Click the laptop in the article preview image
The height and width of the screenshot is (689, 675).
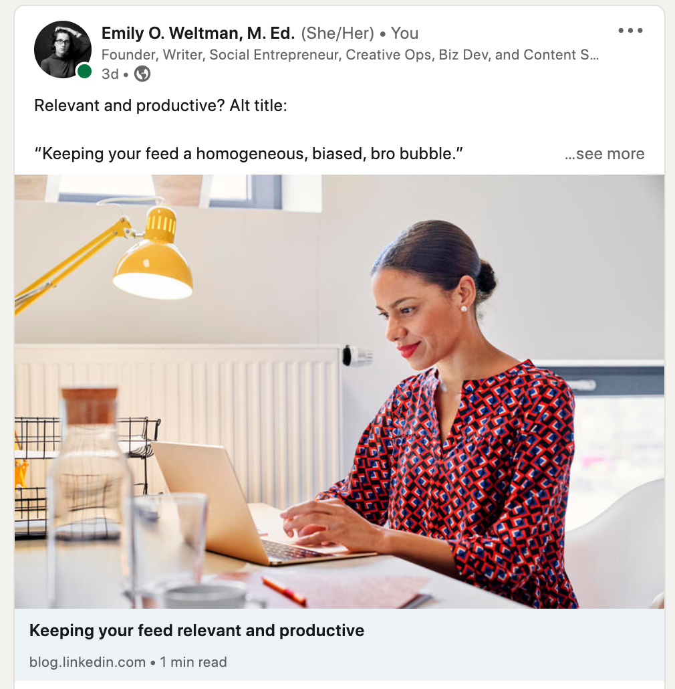[246, 505]
